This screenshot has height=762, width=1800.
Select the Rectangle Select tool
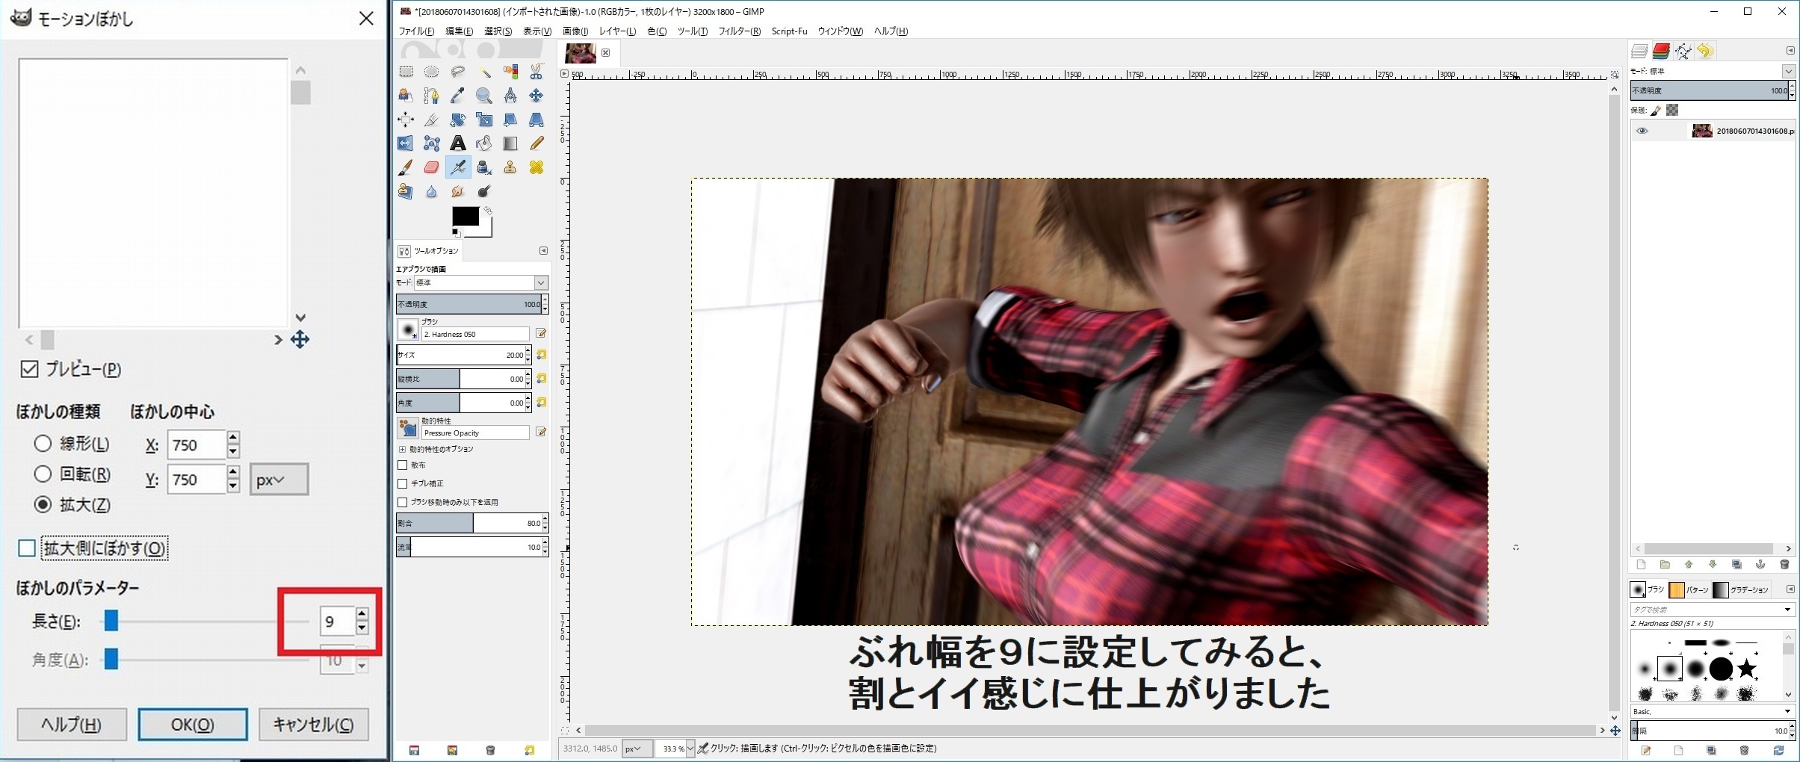pos(406,72)
